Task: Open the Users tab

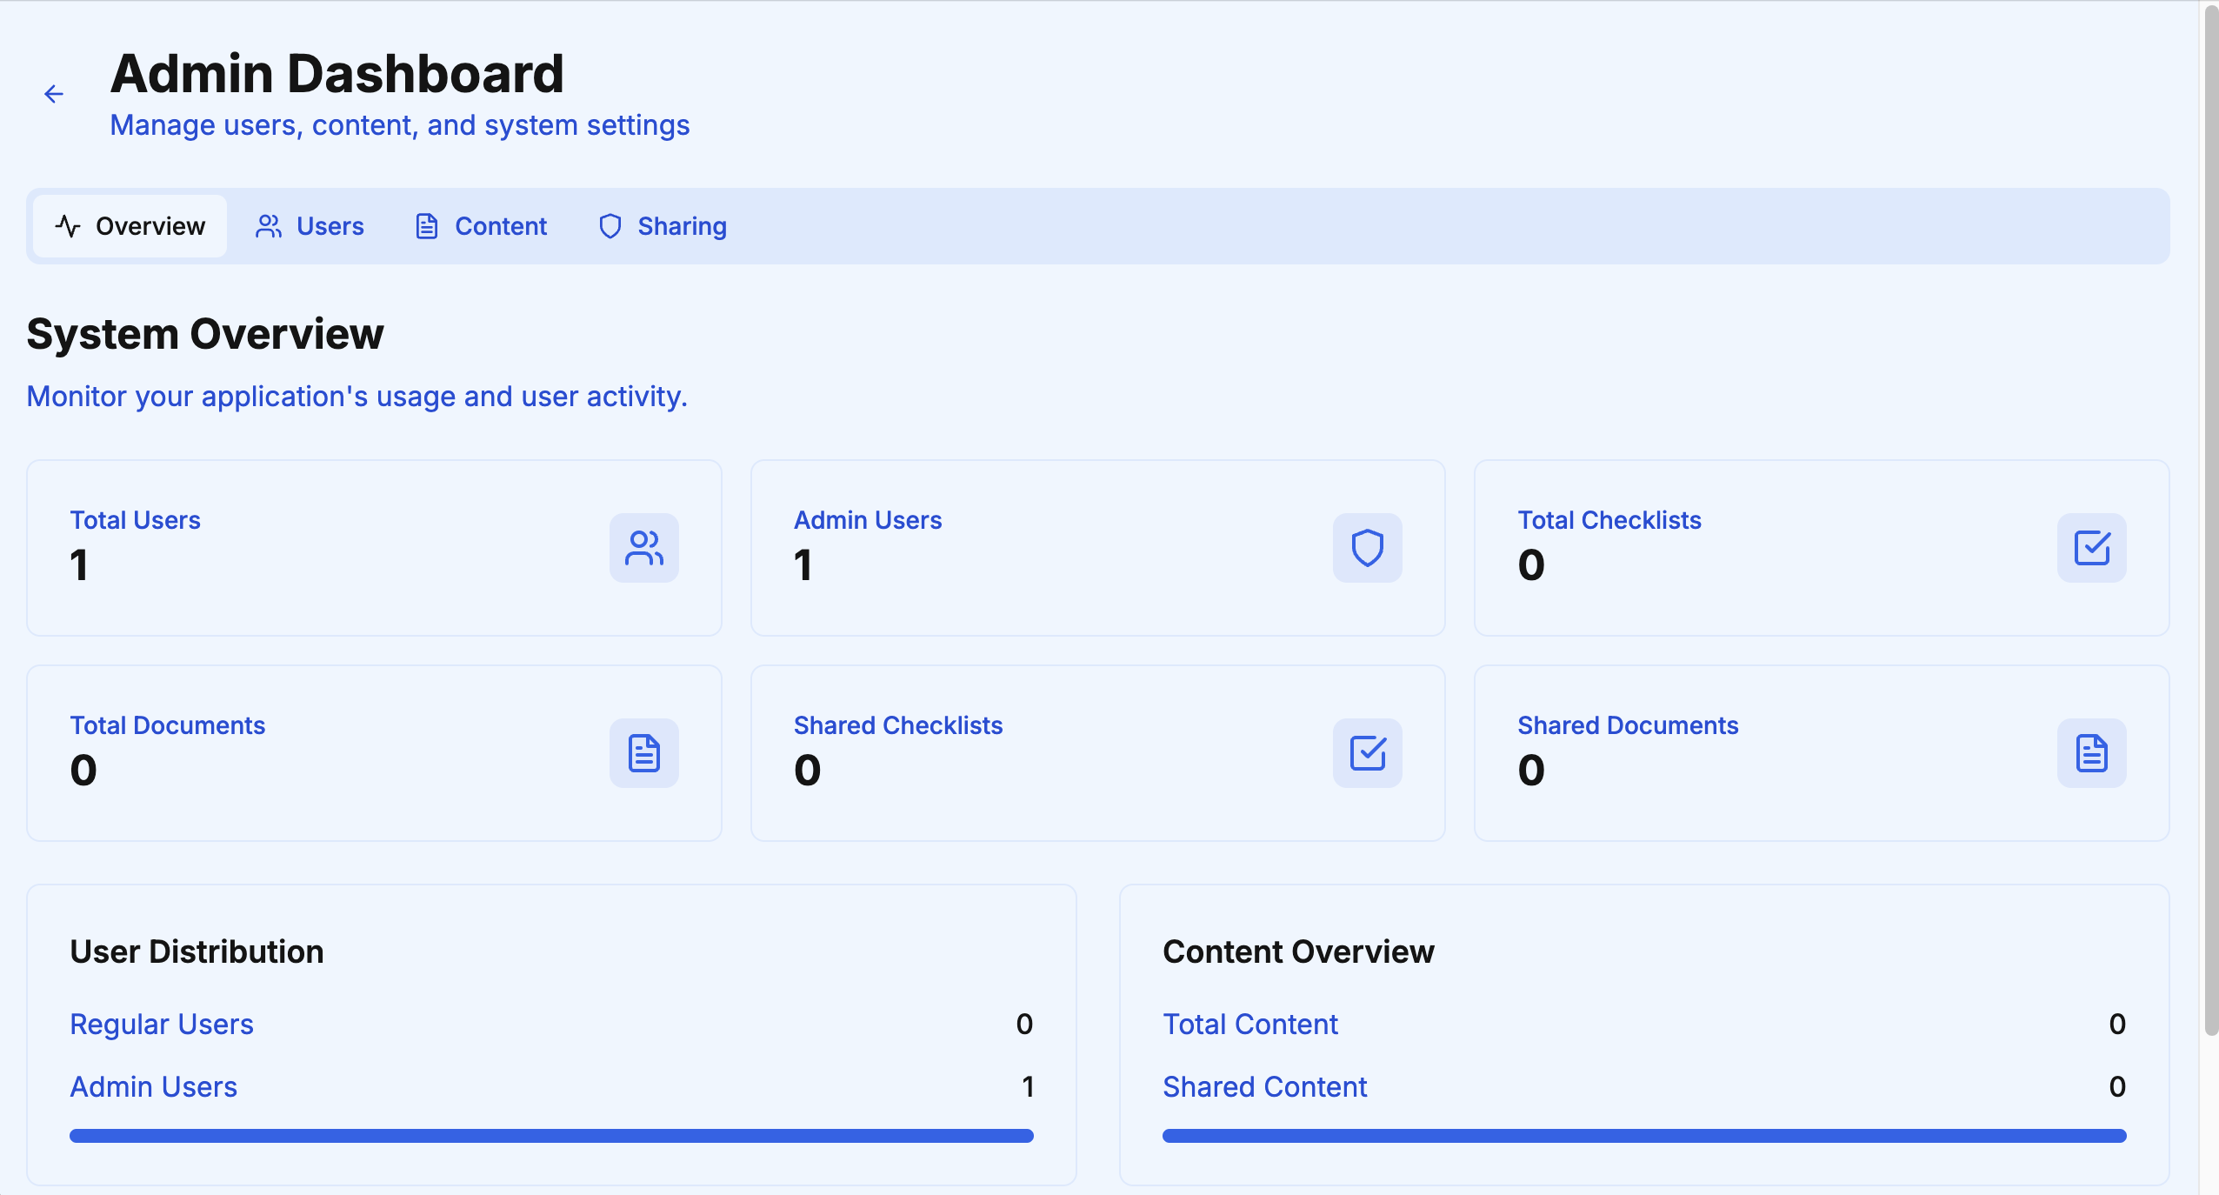Action: click(x=310, y=226)
